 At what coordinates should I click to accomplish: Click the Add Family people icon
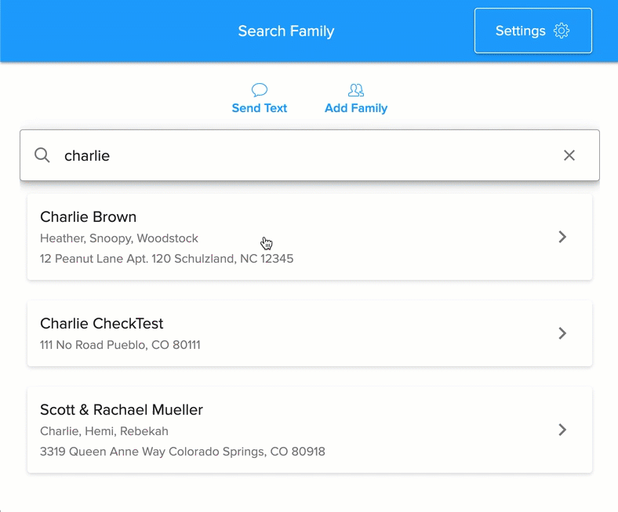356,90
